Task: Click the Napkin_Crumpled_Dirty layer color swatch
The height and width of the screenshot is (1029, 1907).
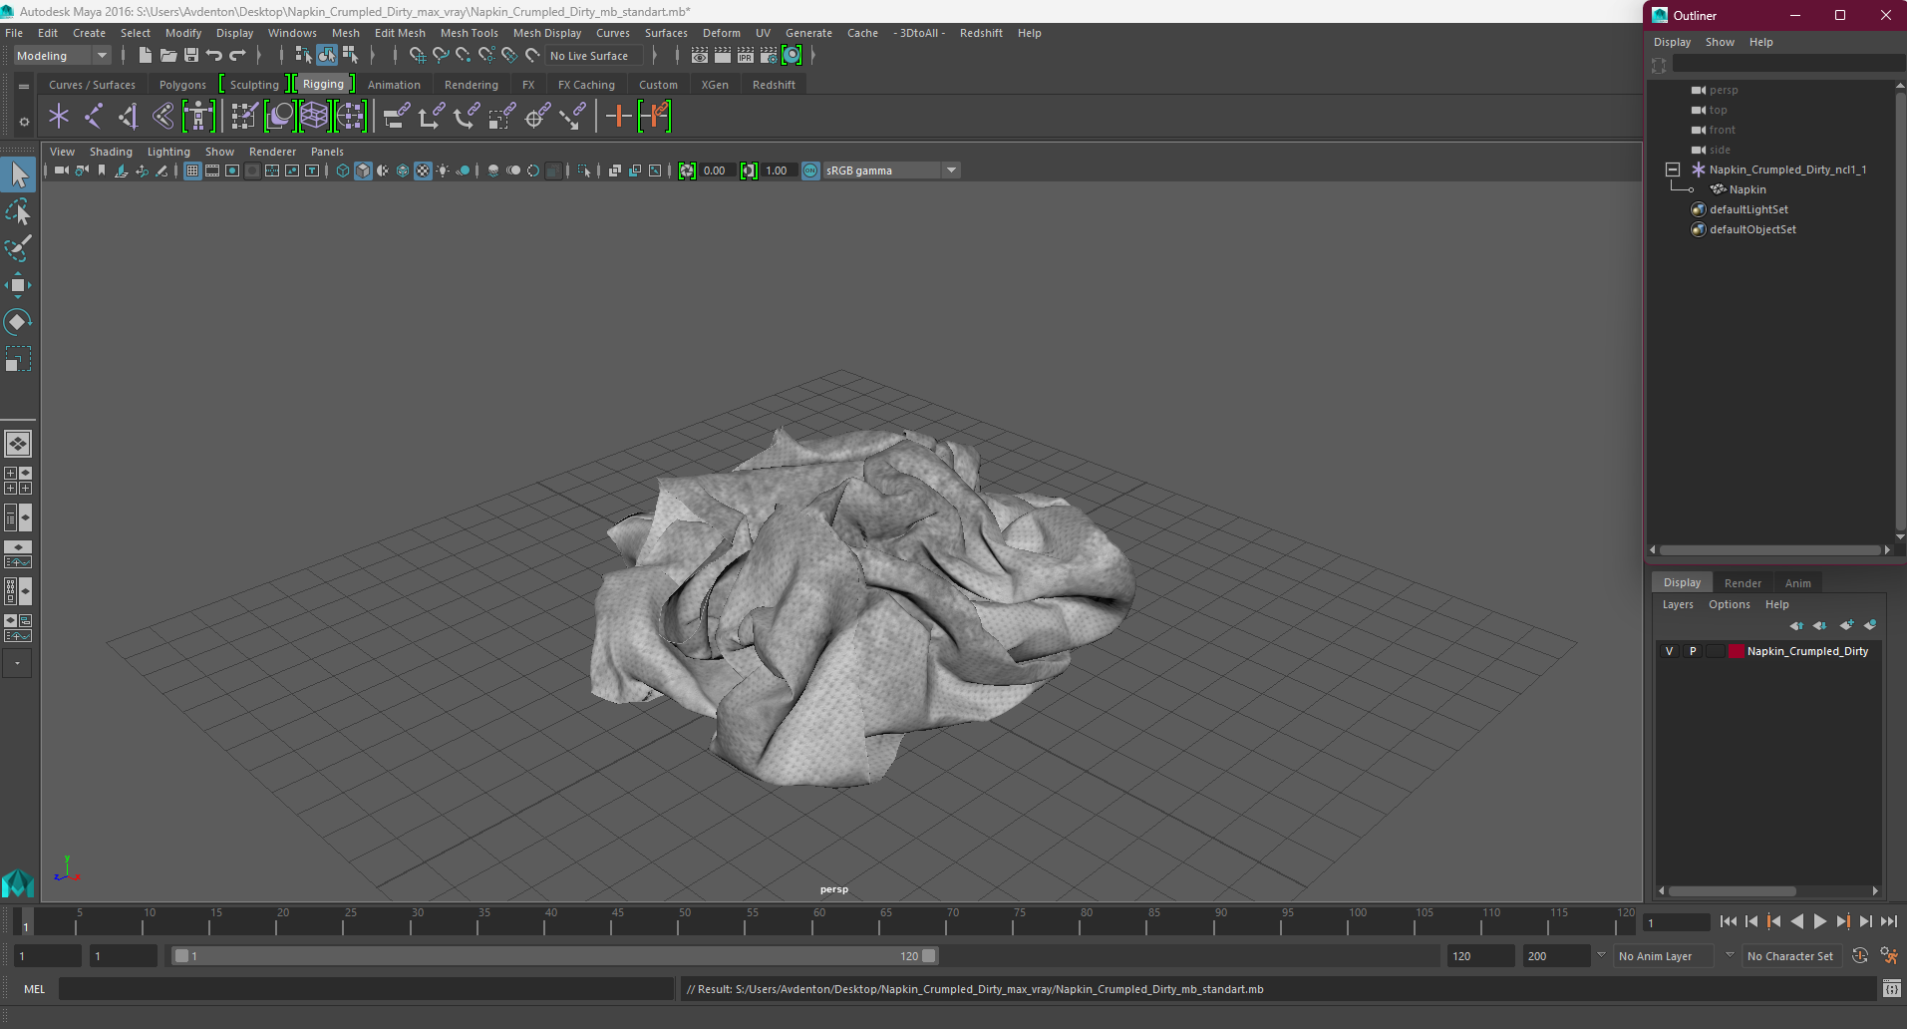Action: coord(1737,651)
